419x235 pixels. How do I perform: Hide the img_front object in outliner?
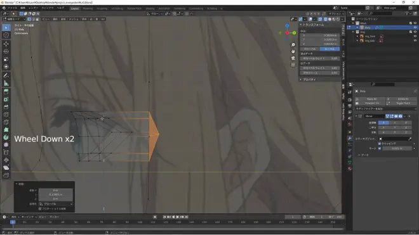415,36
